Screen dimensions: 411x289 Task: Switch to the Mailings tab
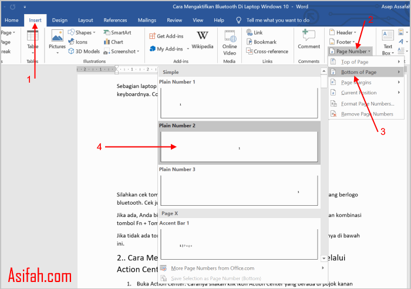pyautogui.click(x=147, y=20)
